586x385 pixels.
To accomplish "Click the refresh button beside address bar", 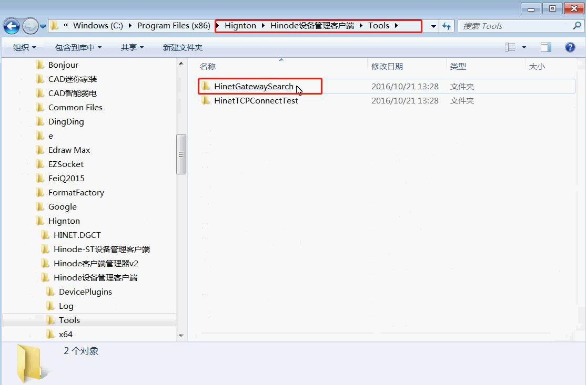I will [447, 26].
